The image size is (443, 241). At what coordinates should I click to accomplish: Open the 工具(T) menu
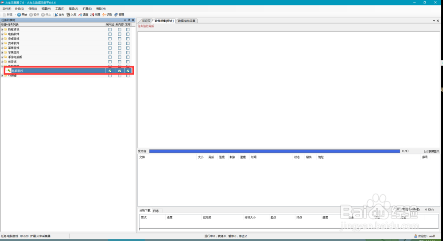click(x=60, y=9)
